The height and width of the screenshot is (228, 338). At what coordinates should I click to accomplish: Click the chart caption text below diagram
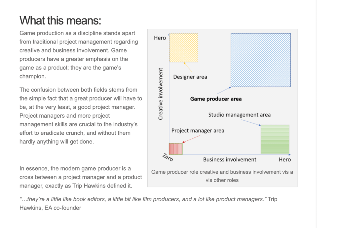222,176
